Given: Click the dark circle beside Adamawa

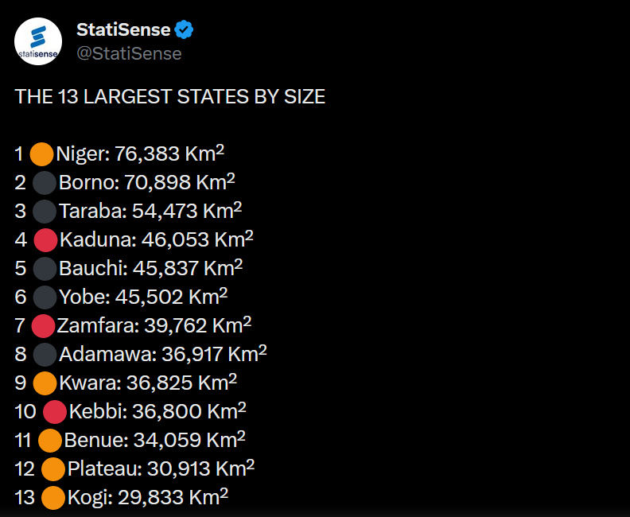Looking at the screenshot, I should tap(45, 354).
